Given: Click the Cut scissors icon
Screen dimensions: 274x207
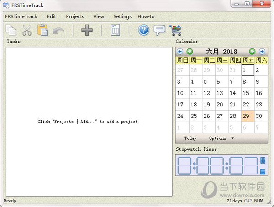Looking at the screenshot, I should 27,30.
